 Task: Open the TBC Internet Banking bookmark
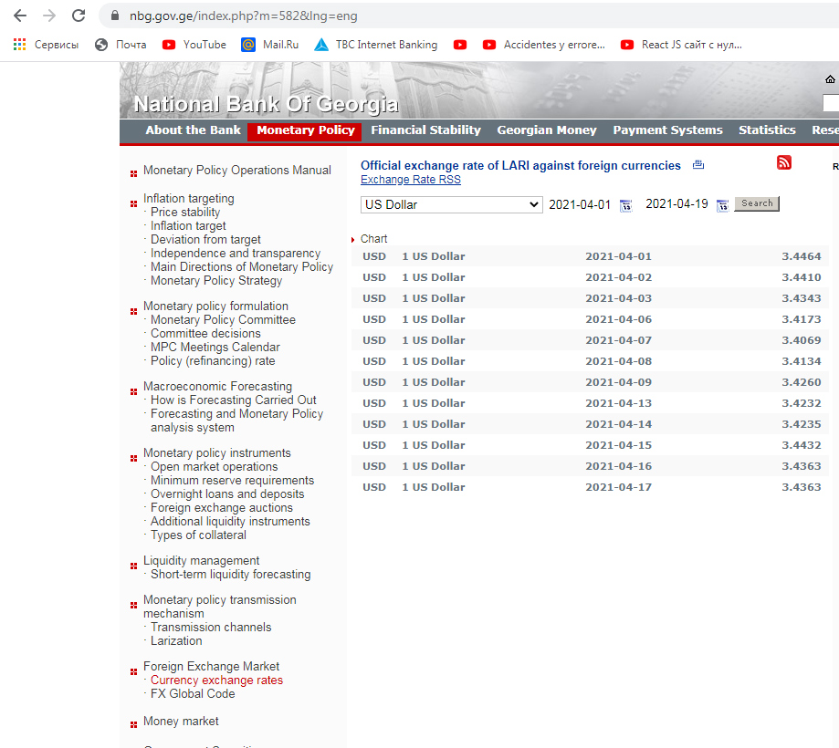tap(375, 45)
